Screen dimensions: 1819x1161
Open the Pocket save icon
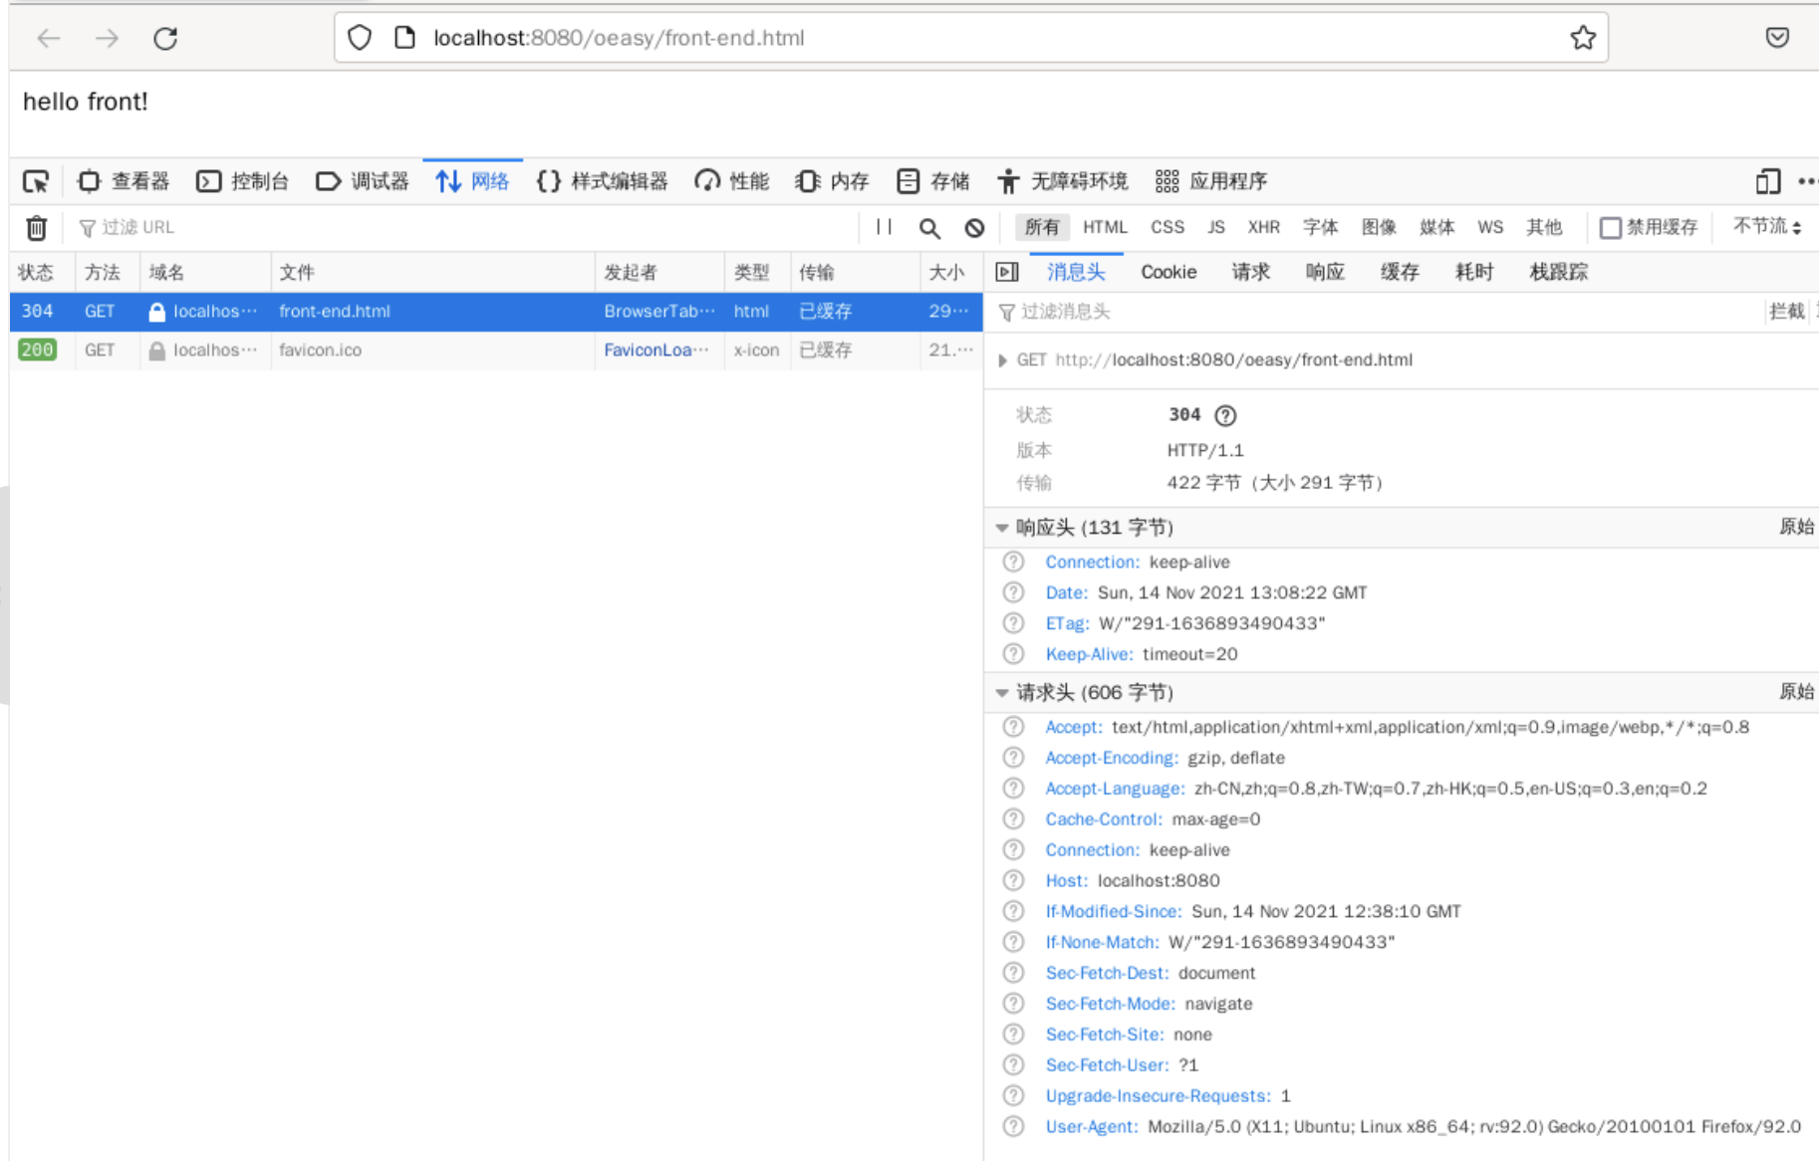pos(1777,38)
